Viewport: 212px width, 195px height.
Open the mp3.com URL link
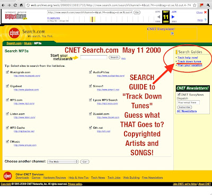click(24, 103)
